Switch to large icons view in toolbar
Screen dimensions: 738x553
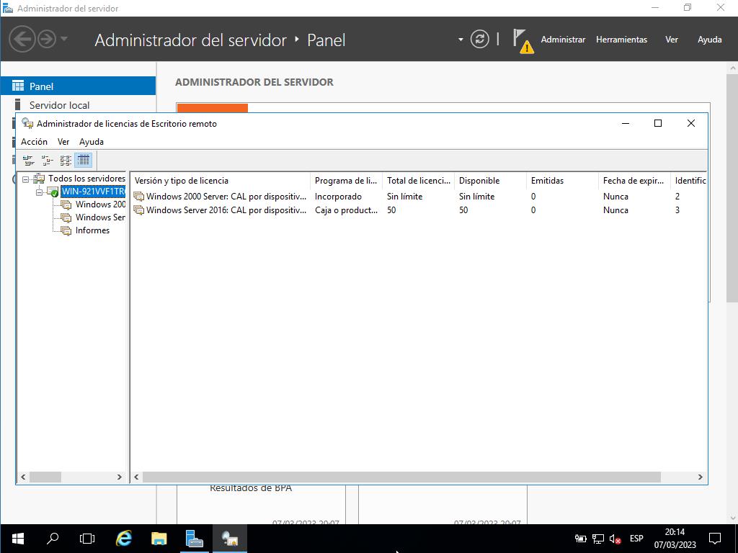[29, 160]
